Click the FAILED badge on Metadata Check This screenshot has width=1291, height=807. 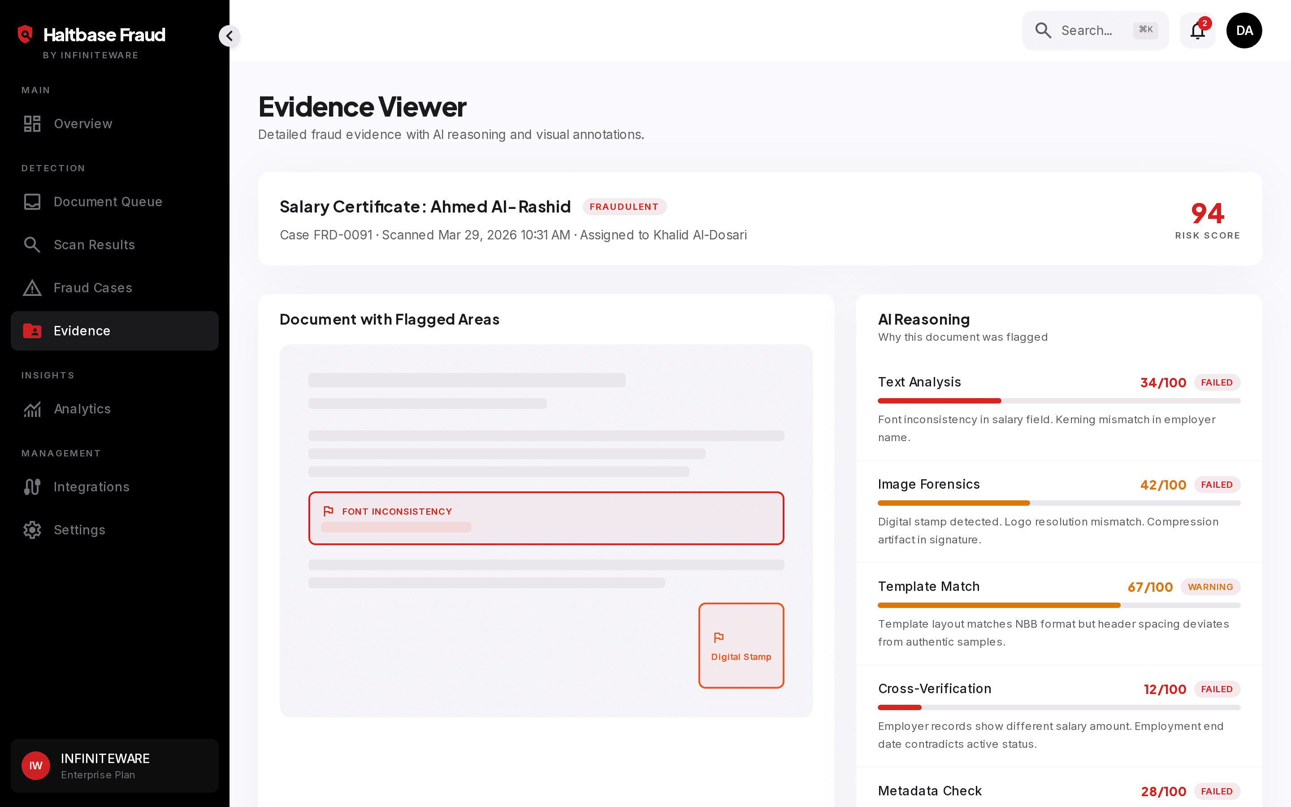[x=1217, y=791]
